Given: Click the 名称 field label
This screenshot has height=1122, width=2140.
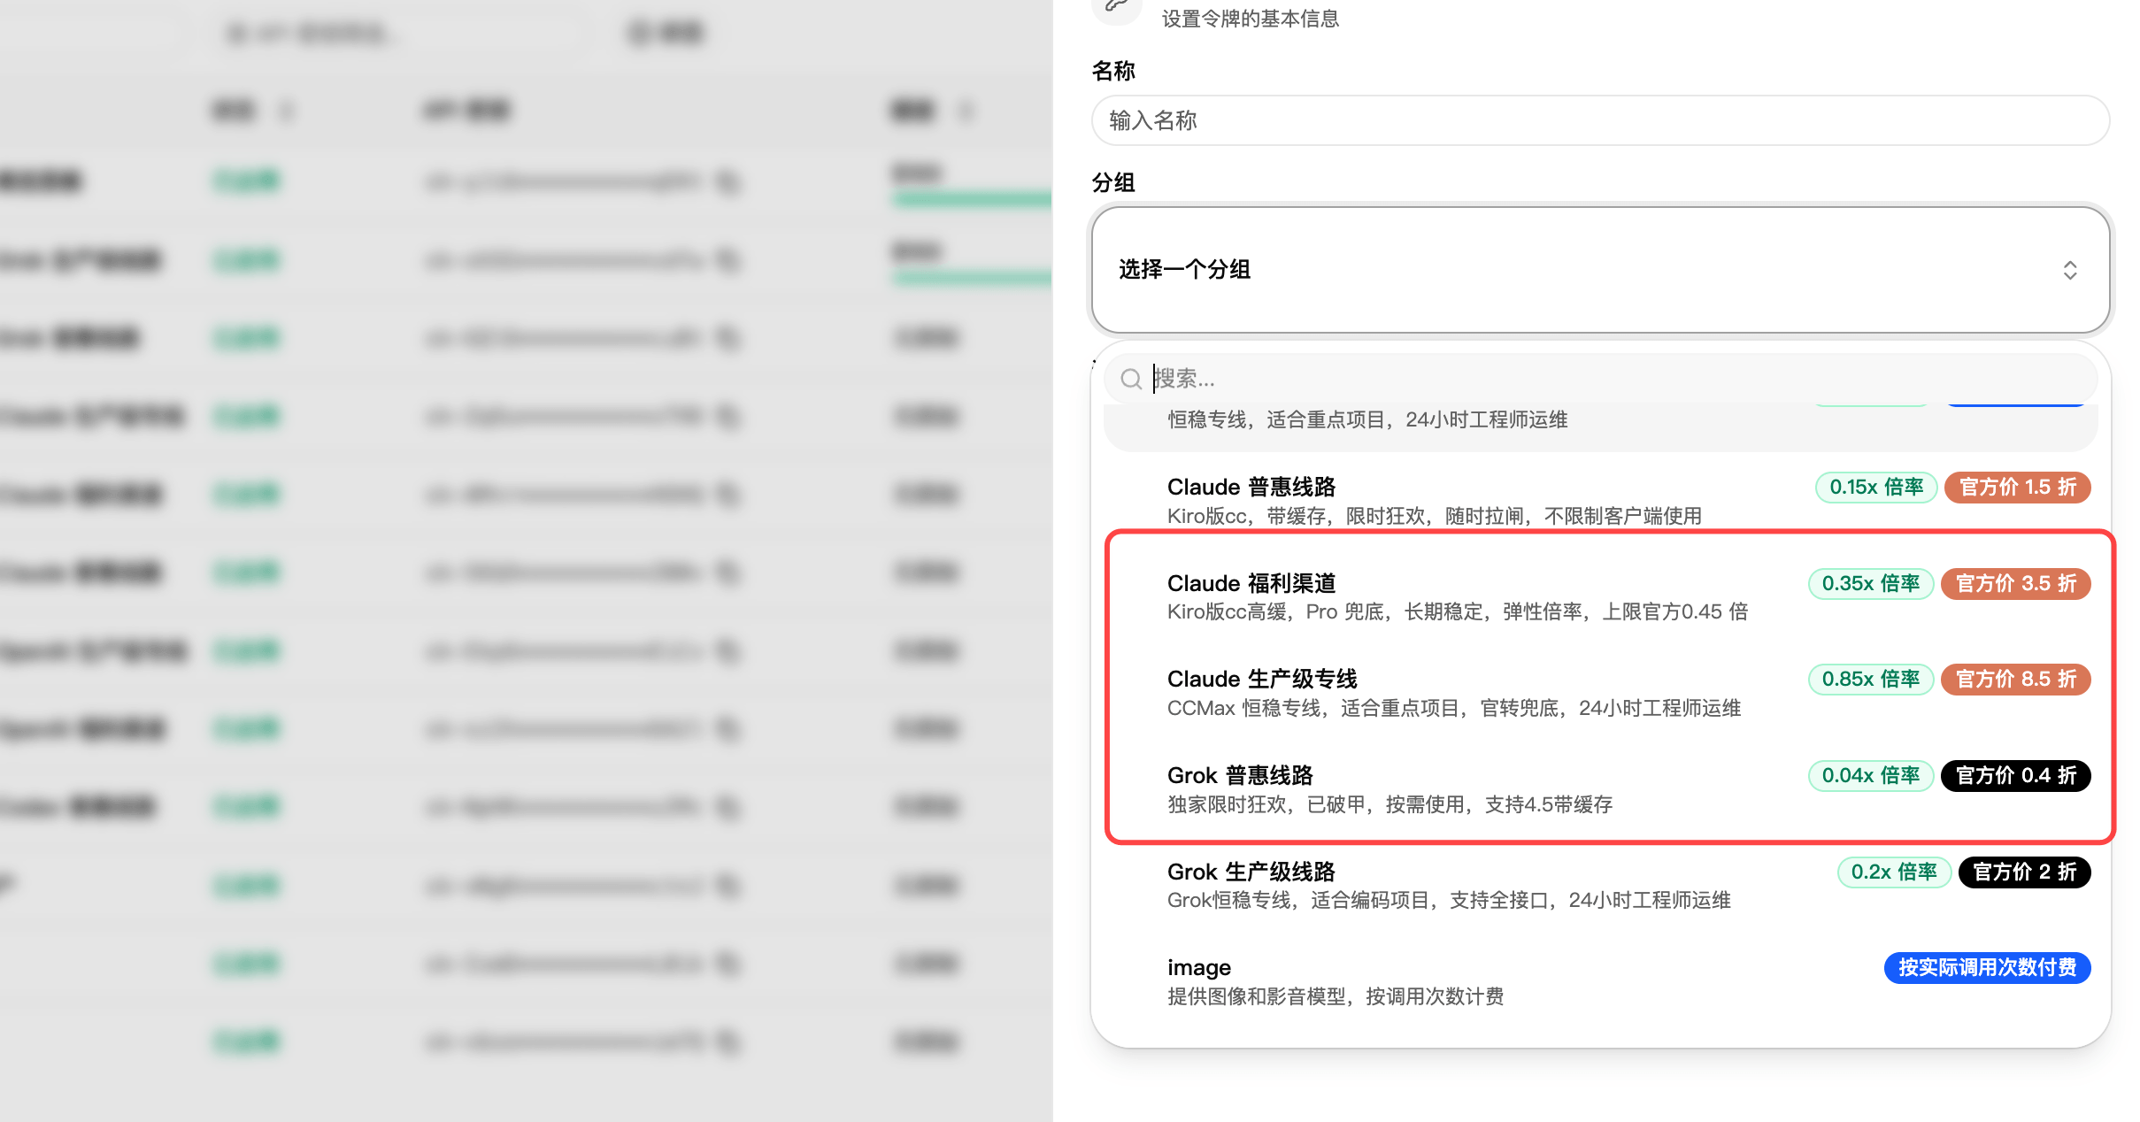Looking at the screenshot, I should pos(1113,71).
